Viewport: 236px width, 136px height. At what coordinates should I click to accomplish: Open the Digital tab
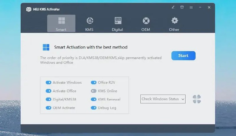pyautogui.click(x=117, y=23)
